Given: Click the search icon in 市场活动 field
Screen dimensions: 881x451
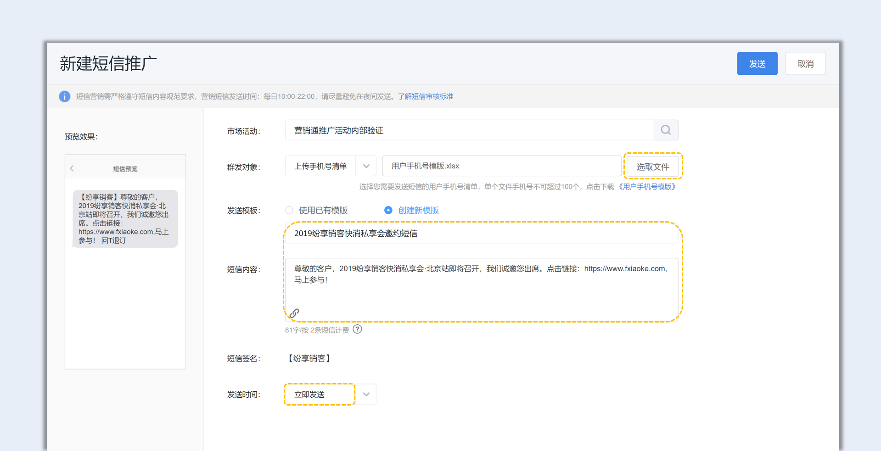Looking at the screenshot, I should (666, 130).
